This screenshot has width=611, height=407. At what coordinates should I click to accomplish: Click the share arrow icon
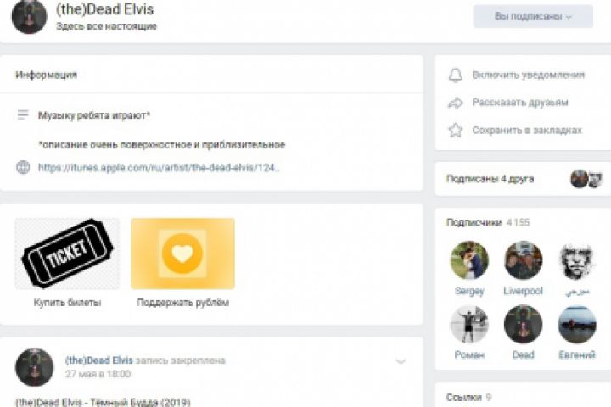[x=456, y=103]
